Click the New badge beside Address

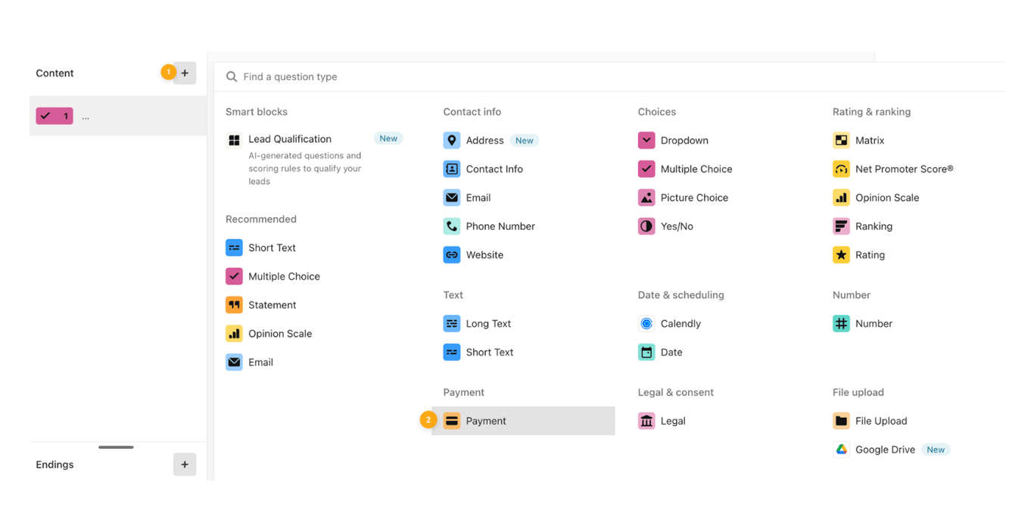pyautogui.click(x=525, y=140)
